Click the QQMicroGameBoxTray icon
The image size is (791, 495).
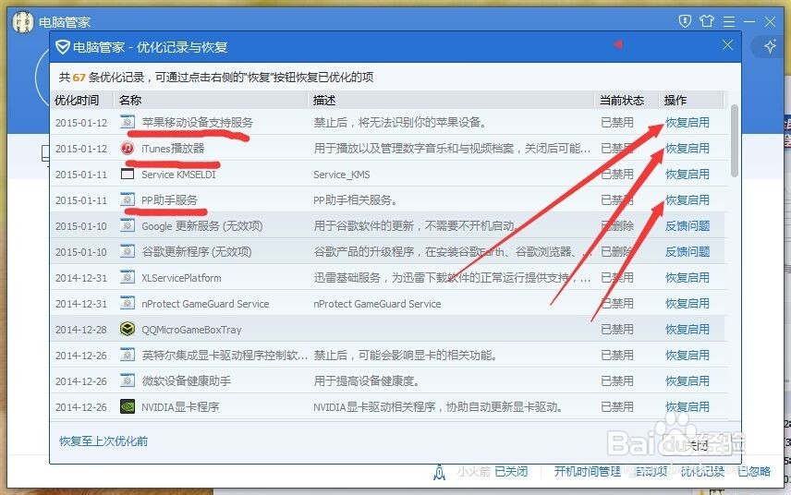(x=128, y=329)
